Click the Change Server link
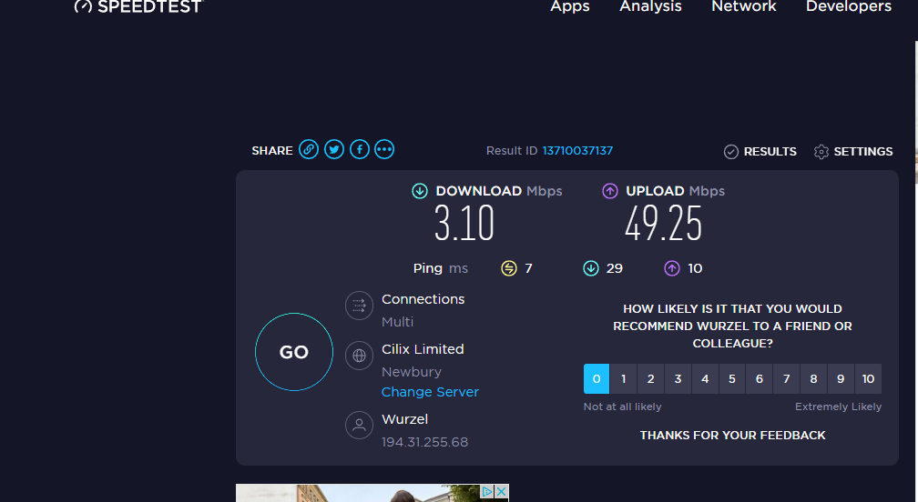The height and width of the screenshot is (502, 918). coord(430,392)
